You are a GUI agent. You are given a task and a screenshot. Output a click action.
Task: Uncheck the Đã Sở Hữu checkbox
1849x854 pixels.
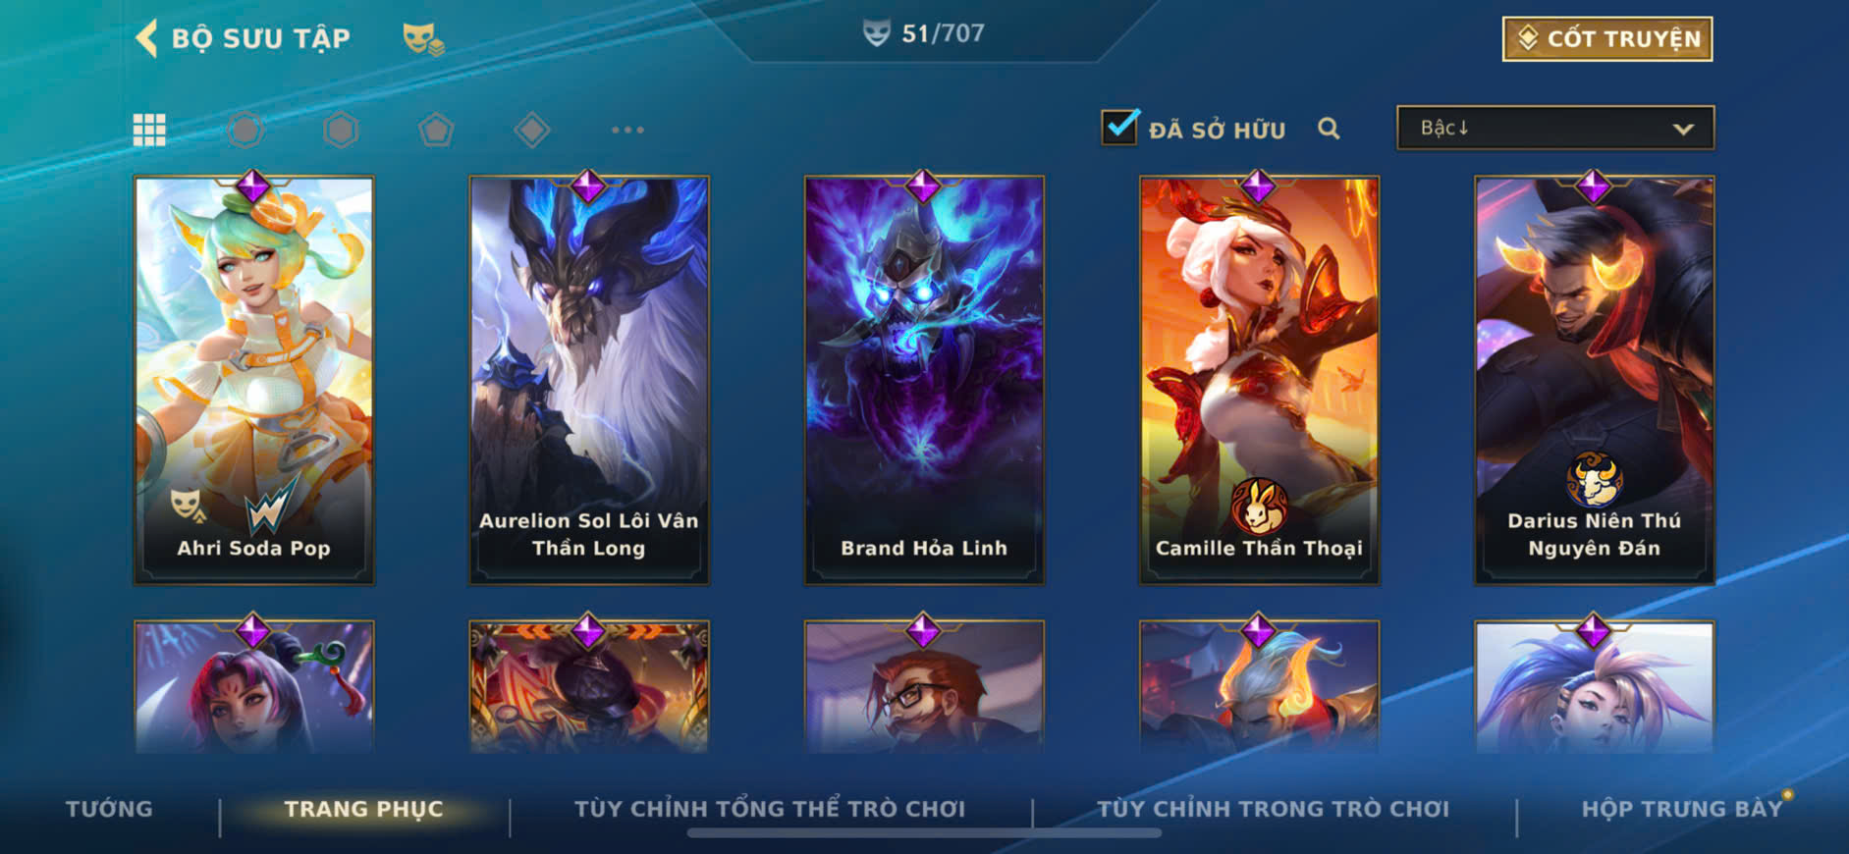(1119, 128)
